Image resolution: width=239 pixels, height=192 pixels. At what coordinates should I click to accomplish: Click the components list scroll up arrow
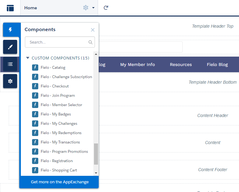[x=96, y=54]
